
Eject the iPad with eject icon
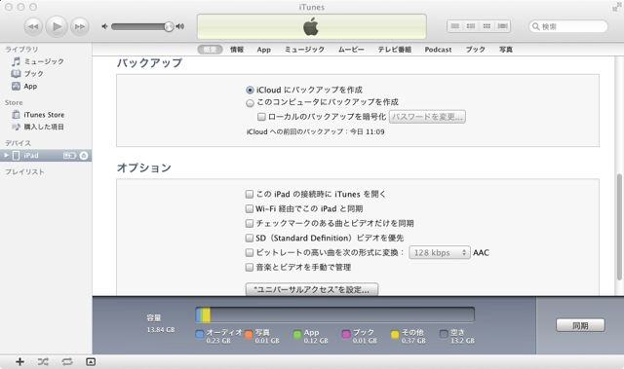[x=84, y=156]
